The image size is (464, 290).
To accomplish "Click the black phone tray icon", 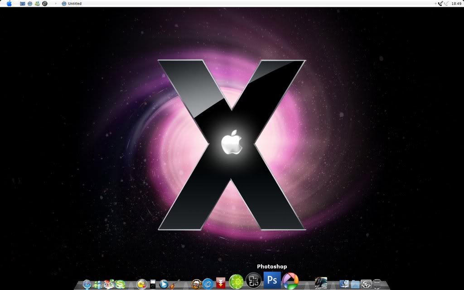I will click(440, 4).
